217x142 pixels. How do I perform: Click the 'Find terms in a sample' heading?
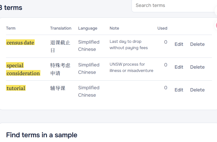42,135
